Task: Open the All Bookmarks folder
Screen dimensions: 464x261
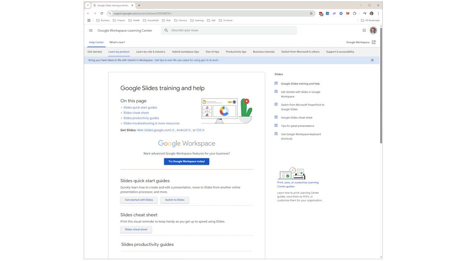Action: tap(370, 20)
